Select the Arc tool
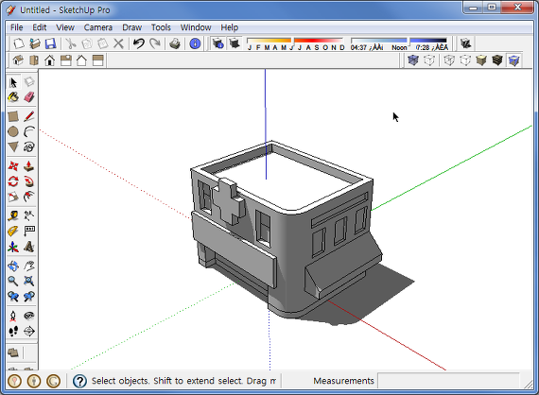This screenshot has height=395, width=539. (29, 131)
